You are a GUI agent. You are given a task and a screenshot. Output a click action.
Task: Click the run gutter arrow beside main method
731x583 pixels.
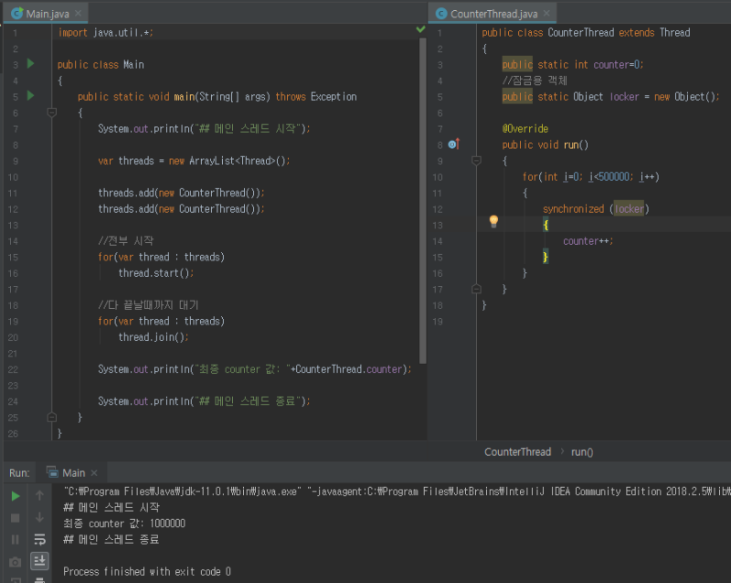pos(30,95)
